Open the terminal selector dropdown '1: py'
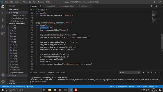The height and width of the screenshot is (92, 163). pos(130,73)
